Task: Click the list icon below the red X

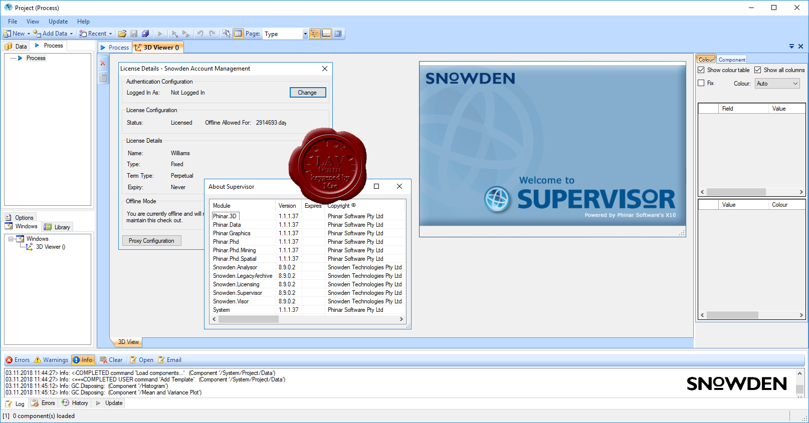Action: (103, 78)
